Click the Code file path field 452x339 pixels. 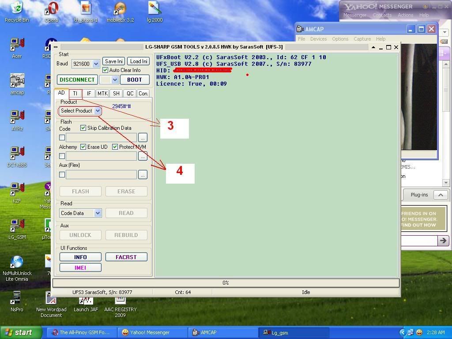point(101,138)
